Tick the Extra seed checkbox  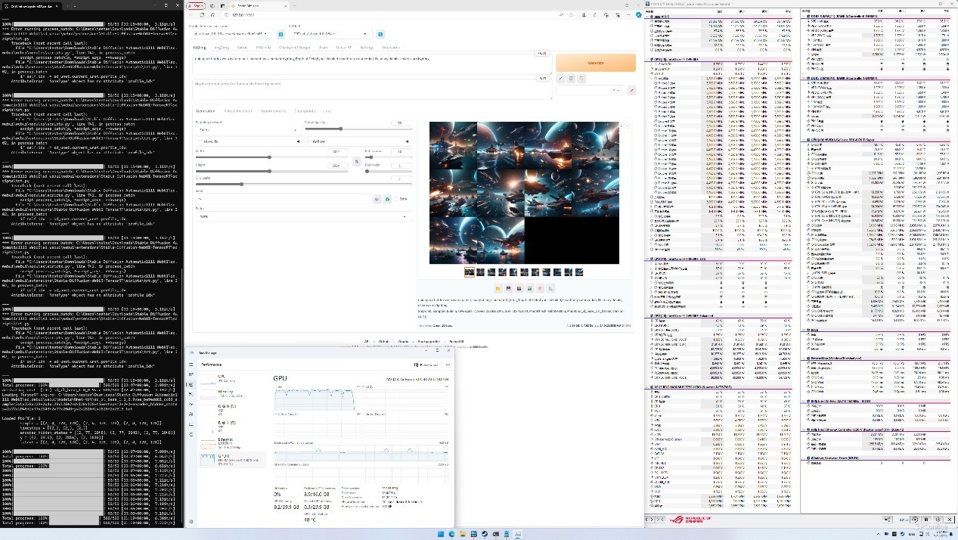[x=395, y=199]
